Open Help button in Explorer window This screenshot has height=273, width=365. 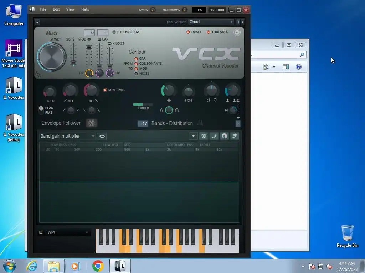pos(299,67)
